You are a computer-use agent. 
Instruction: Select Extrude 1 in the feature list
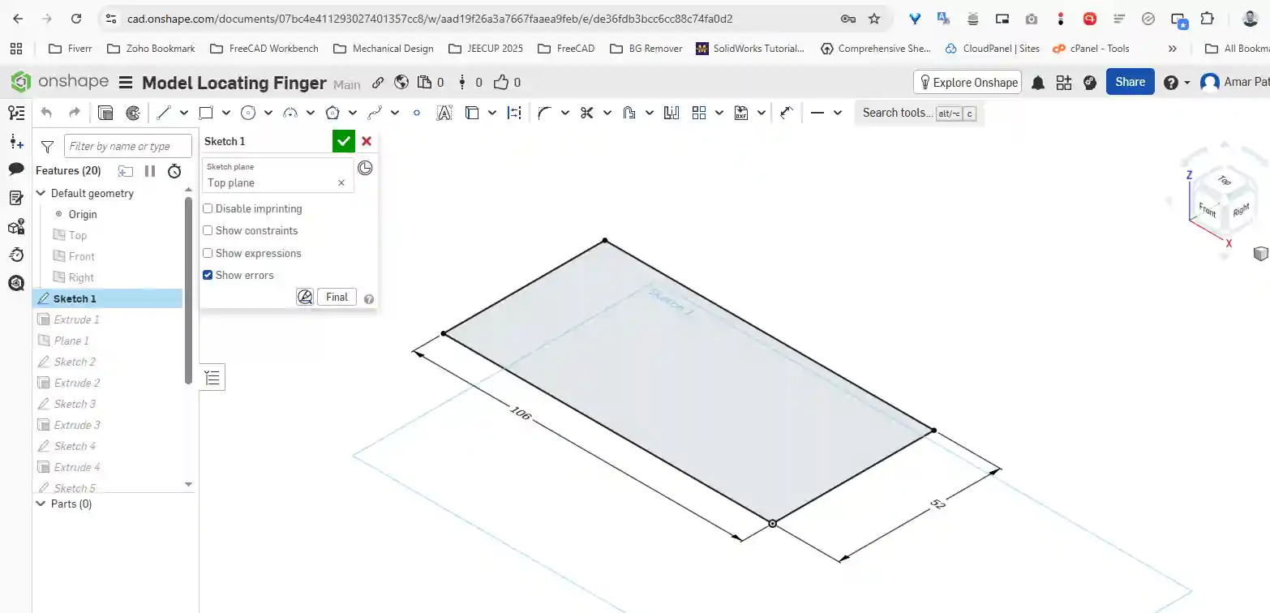tap(76, 319)
